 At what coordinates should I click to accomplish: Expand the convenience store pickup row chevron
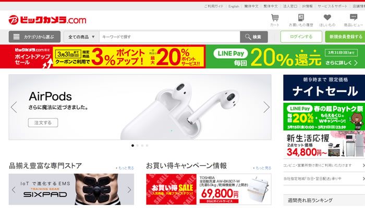pyautogui.click(x=363, y=165)
